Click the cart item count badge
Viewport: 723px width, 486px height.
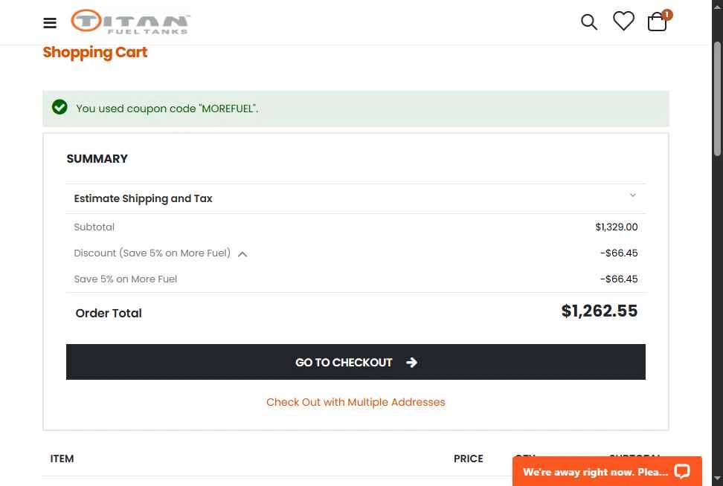pos(666,15)
